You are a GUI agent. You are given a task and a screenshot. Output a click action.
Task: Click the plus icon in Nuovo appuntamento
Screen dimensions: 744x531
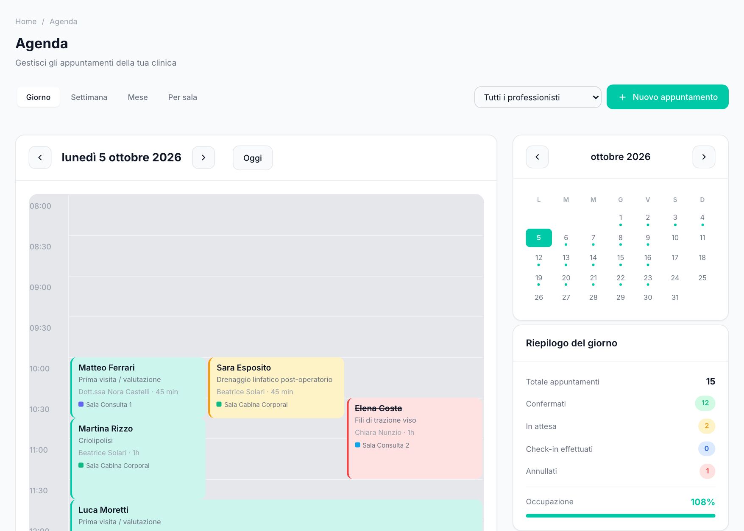(622, 97)
